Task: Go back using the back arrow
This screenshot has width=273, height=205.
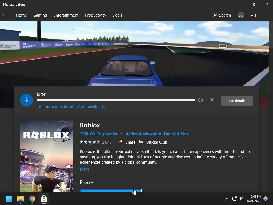Action: click(5, 15)
